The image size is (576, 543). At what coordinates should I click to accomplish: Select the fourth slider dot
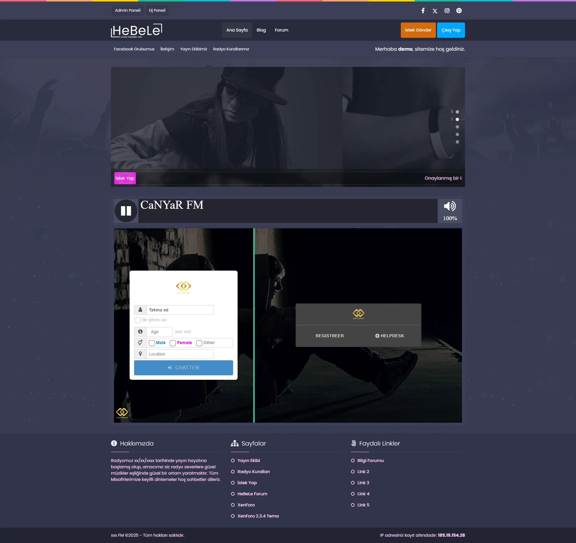[x=457, y=134]
